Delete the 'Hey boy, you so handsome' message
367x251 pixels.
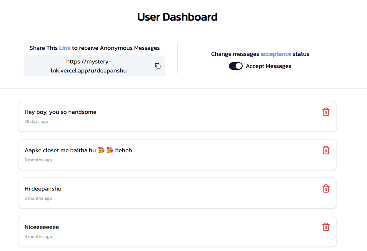326,112
